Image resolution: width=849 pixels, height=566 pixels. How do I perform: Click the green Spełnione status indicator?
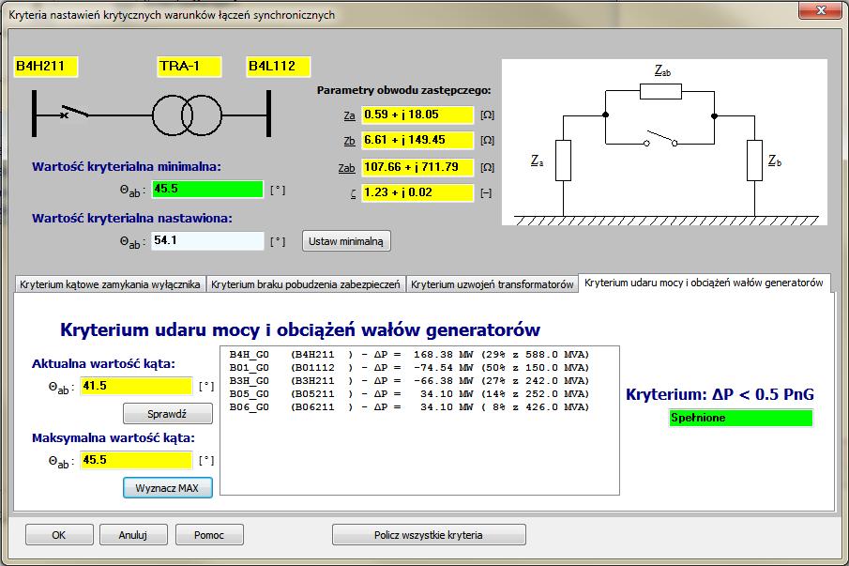point(741,418)
